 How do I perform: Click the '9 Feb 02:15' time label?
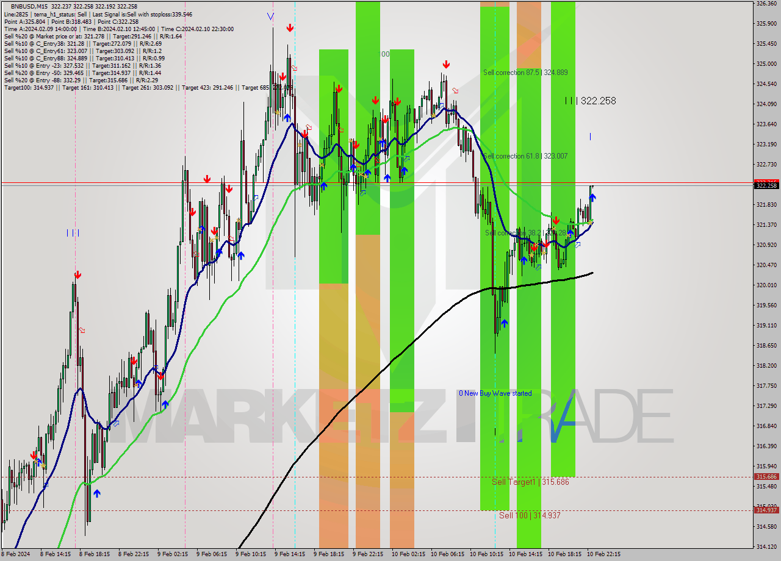[173, 554]
